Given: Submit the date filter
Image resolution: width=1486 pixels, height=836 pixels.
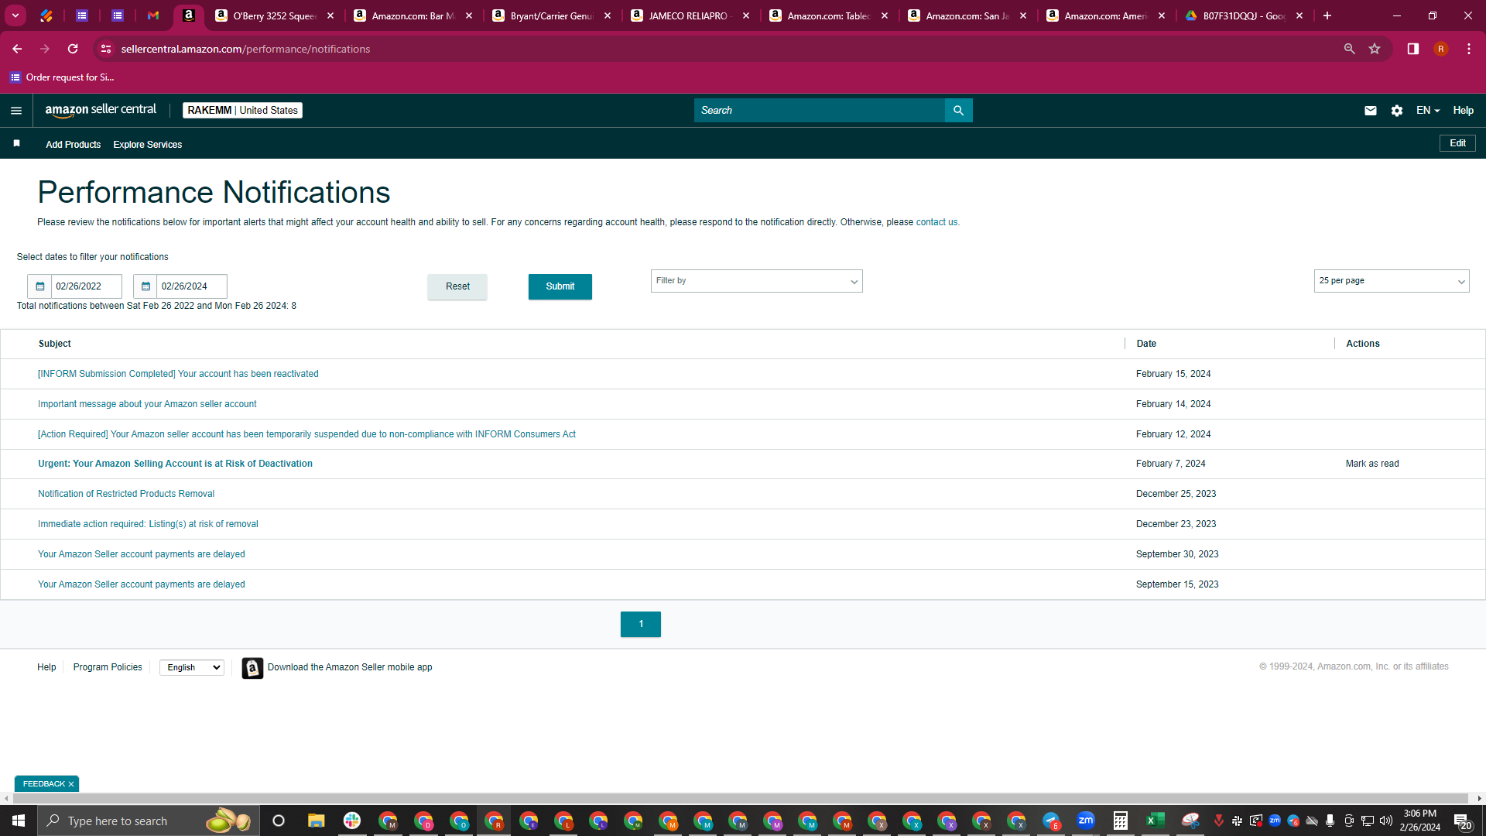Looking at the screenshot, I should (x=560, y=286).
